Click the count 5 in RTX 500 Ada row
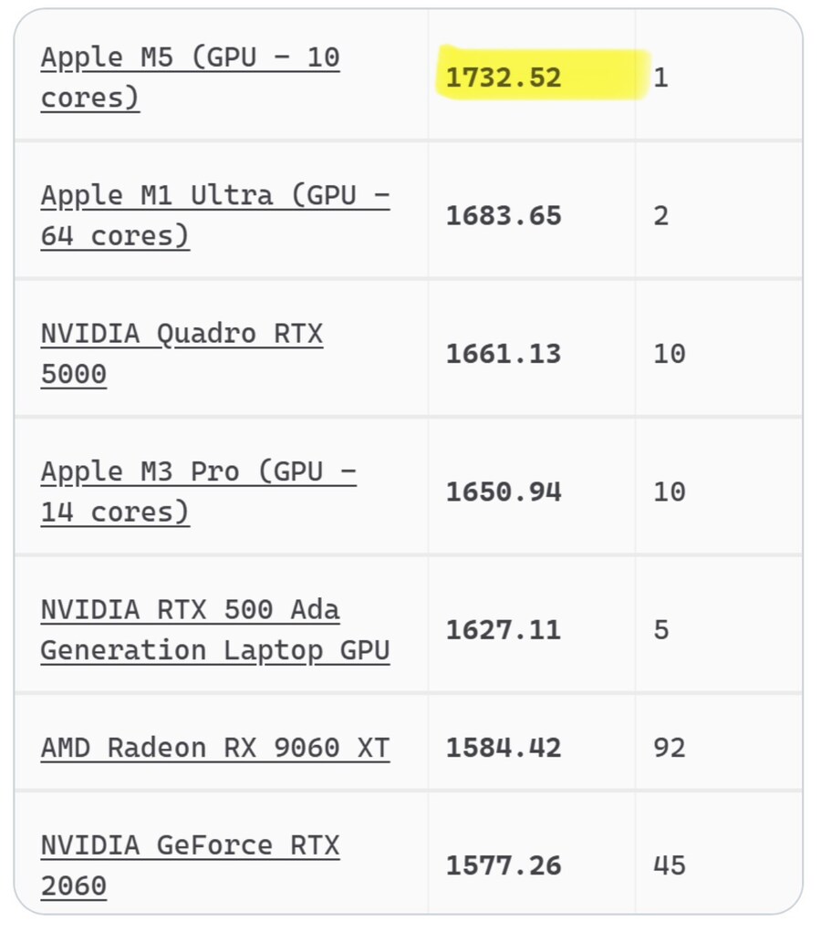 coord(660,630)
